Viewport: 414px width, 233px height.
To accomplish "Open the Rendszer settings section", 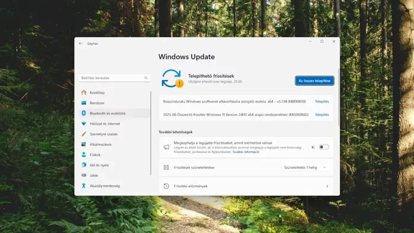I will 115,103.
